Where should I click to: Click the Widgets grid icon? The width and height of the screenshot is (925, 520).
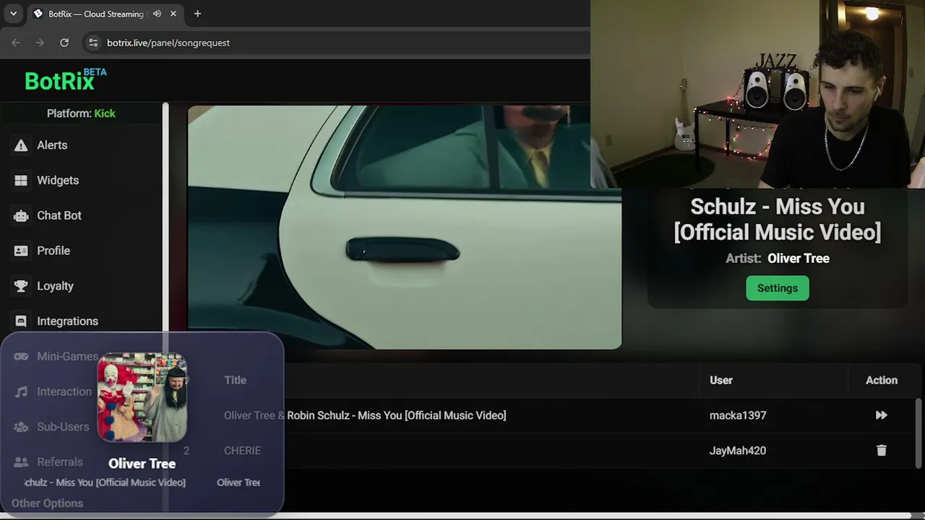tap(21, 181)
